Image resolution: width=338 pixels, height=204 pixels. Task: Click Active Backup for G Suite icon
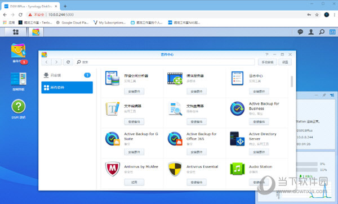click(112, 139)
